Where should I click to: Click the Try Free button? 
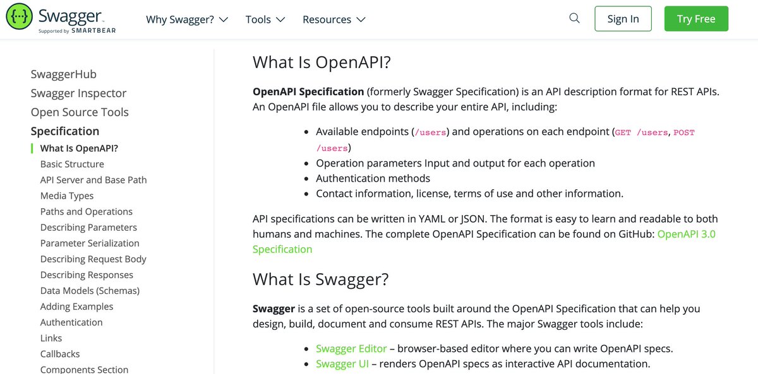[x=696, y=19]
